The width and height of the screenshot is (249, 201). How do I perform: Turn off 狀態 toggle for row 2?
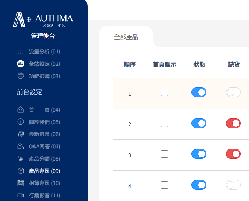(199, 123)
